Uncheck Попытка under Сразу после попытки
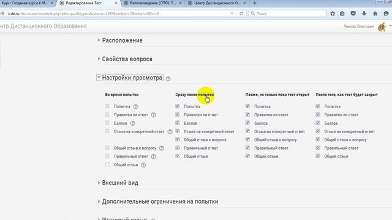This screenshot has width=392, height=220. click(178, 106)
